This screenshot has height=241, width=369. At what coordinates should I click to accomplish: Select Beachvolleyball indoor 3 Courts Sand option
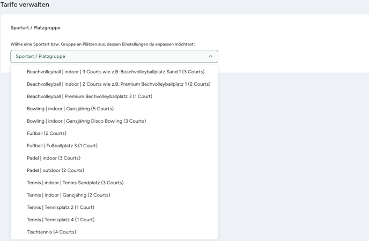(114, 72)
